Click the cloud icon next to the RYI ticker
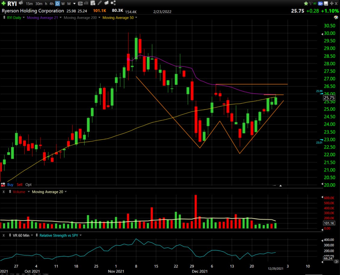Screen dimensions: 340x275 21,3
